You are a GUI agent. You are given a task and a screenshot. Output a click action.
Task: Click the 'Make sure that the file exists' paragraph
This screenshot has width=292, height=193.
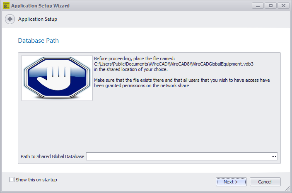182,83
